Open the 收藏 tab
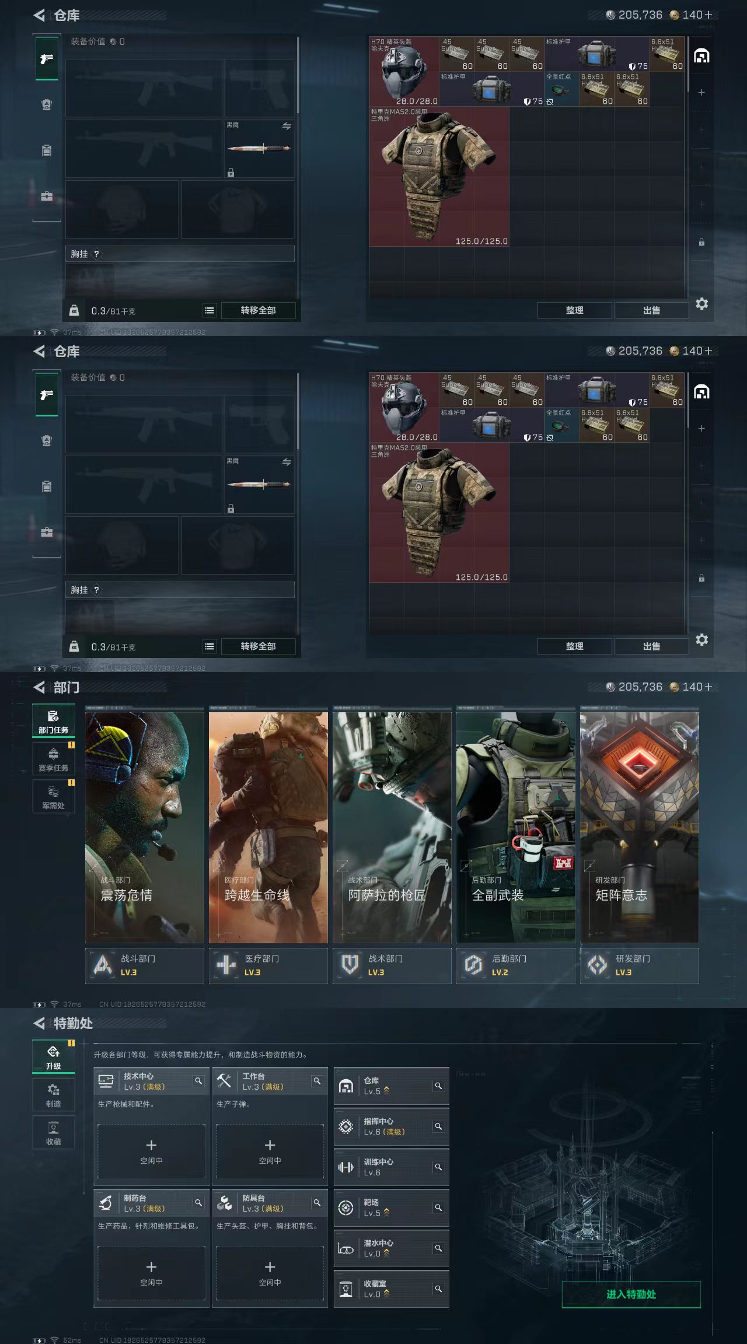Screen dimensions: 747x1344 coord(53,1132)
